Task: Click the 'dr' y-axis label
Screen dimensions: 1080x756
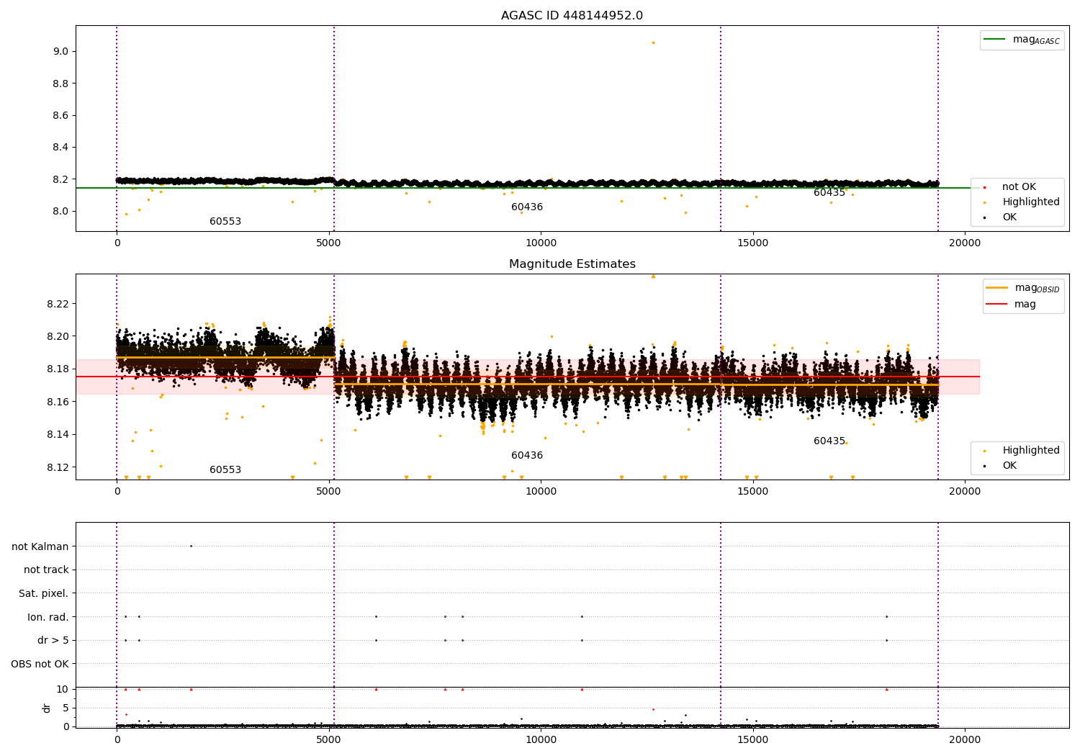Action: (47, 708)
